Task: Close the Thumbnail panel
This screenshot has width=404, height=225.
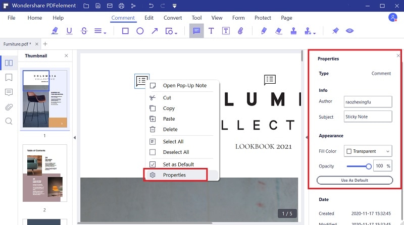Action: point(66,55)
